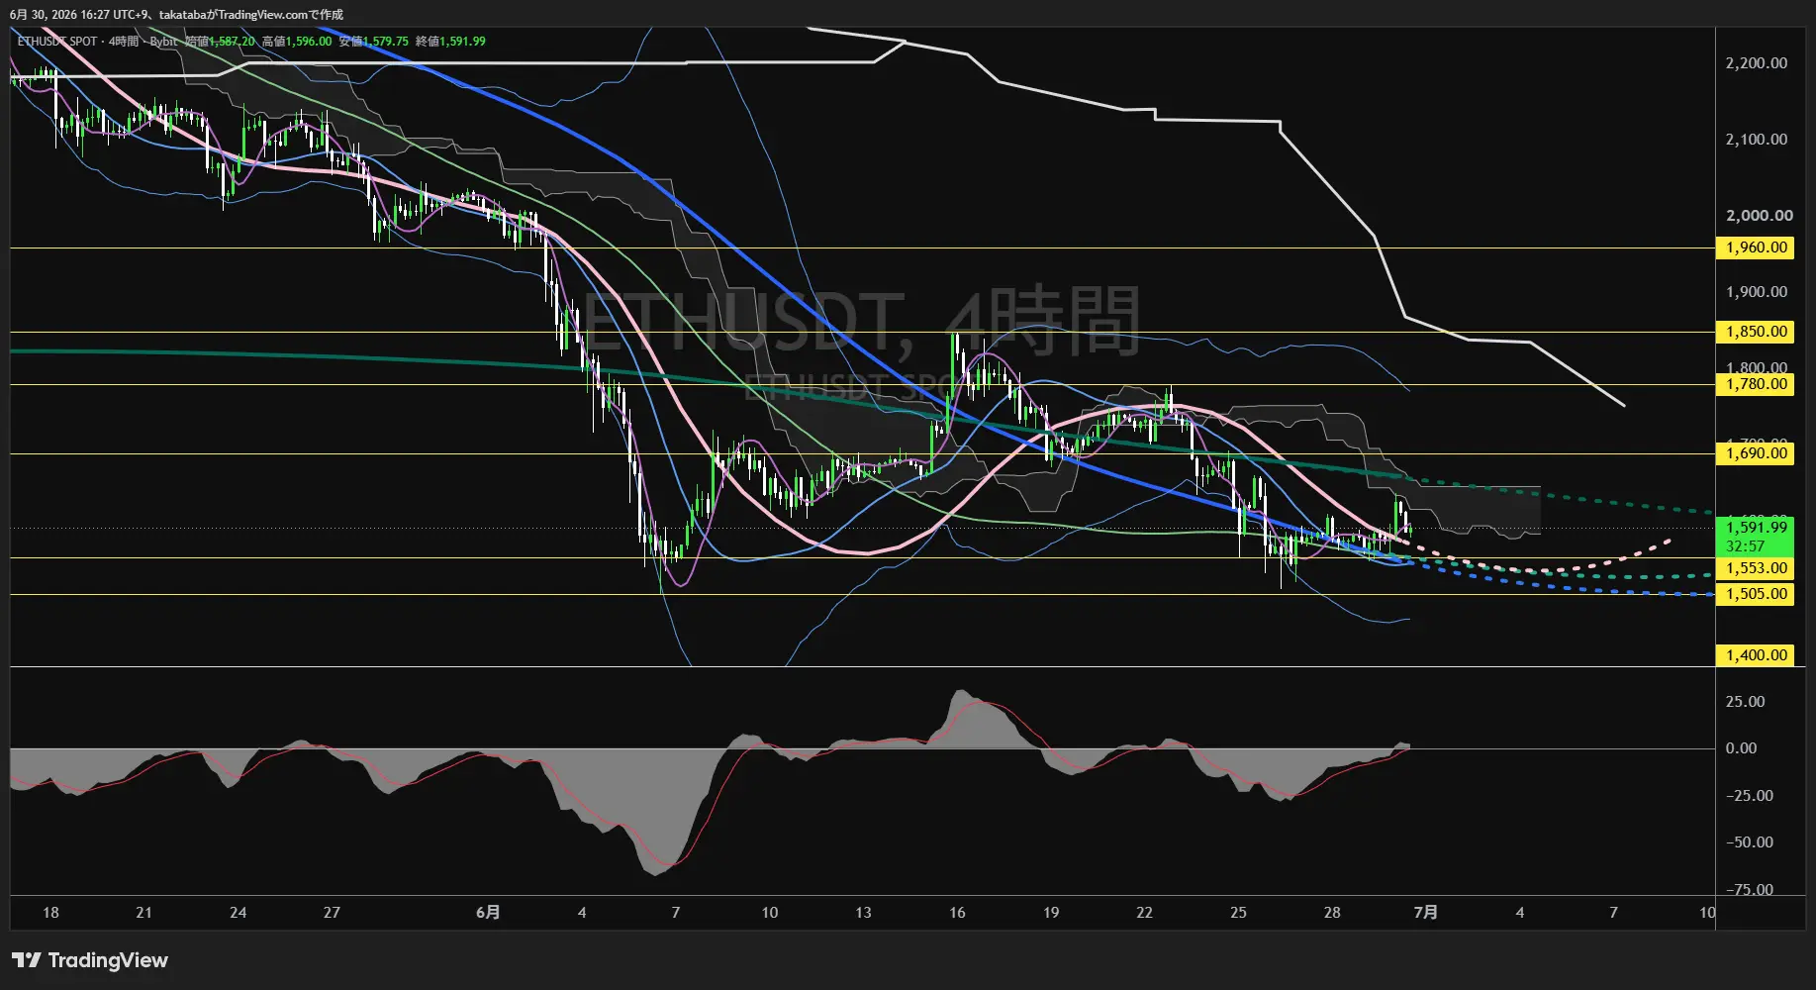Click date label 22 on time axis
1816x990 pixels.
(x=1145, y=913)
